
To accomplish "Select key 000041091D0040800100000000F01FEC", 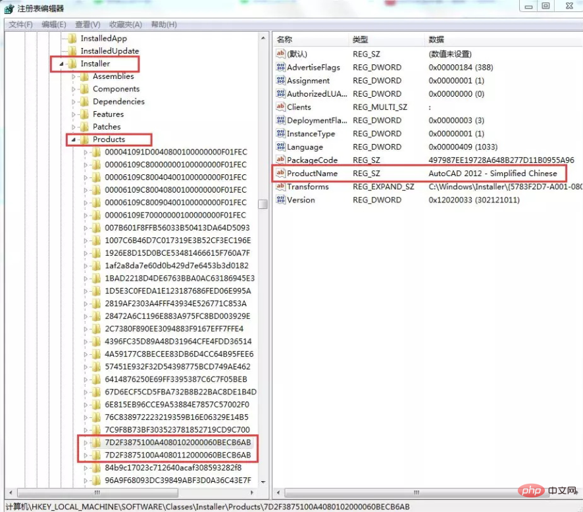I will click(x=176, y=152).
